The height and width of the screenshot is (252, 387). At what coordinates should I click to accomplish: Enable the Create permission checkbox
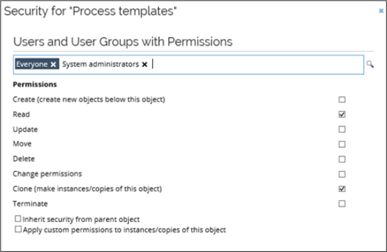click(342, 99)
